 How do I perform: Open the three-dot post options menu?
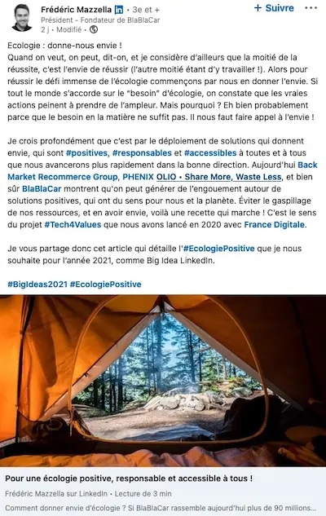311,8
